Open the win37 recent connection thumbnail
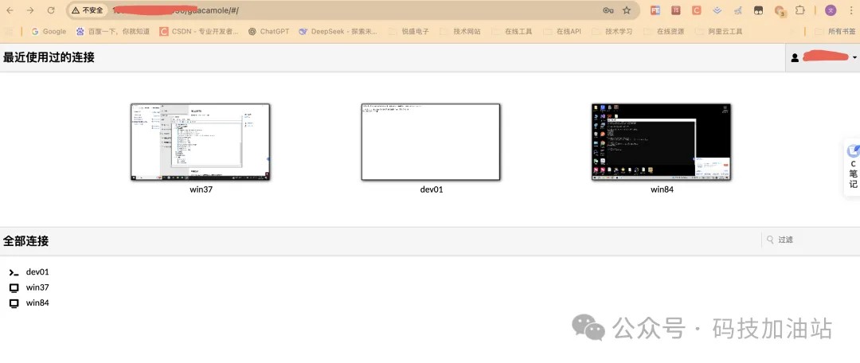The height and width of the screenshot is (363, 860). pos(200,142)
